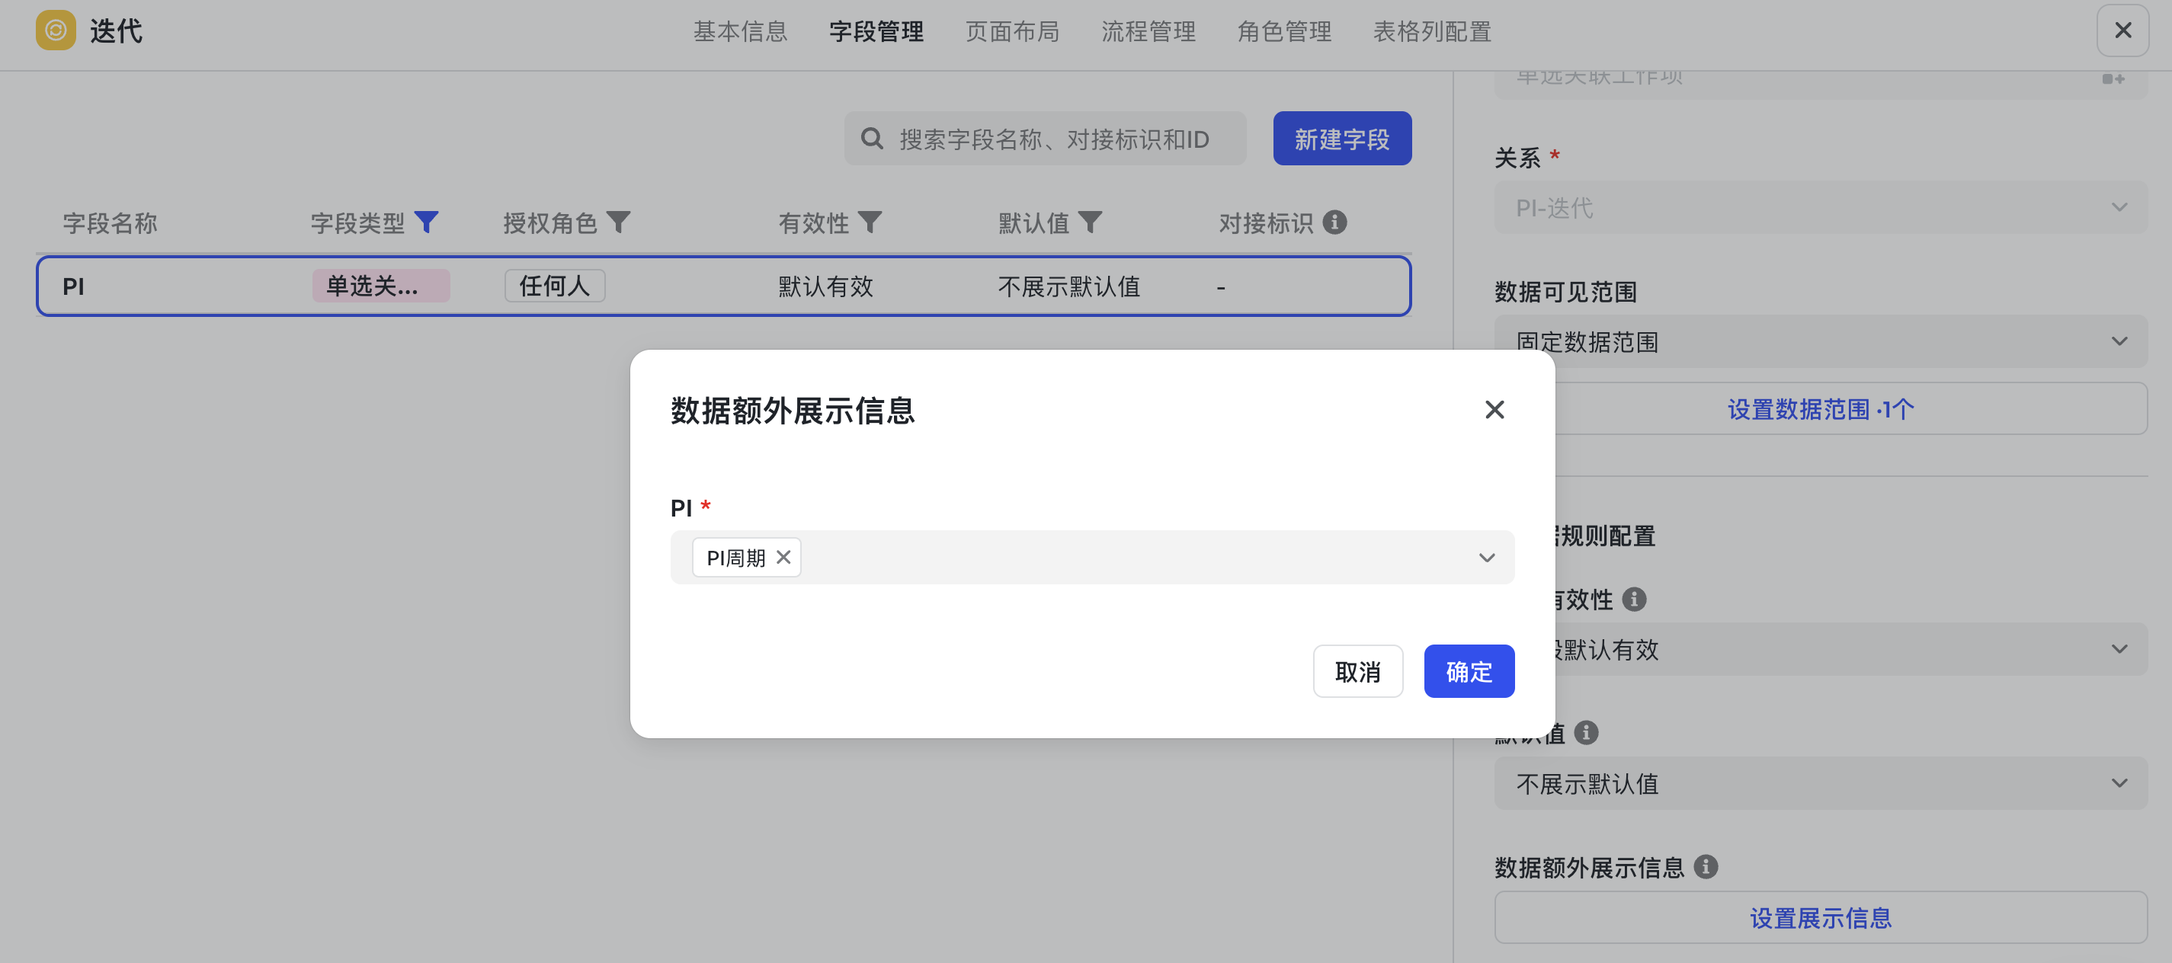The height and width of the screenshot is (963, 2172).
Task: Click the 任何人 role tag
Action: point(554,286)
